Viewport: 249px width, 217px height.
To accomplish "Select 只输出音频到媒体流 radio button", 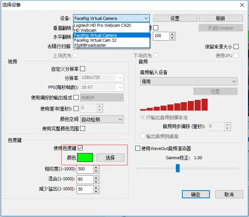I will click(x=143, y=117).
